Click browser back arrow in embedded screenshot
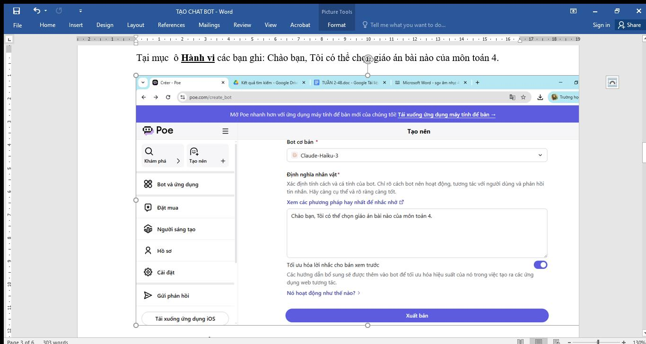 pos(144,97)
